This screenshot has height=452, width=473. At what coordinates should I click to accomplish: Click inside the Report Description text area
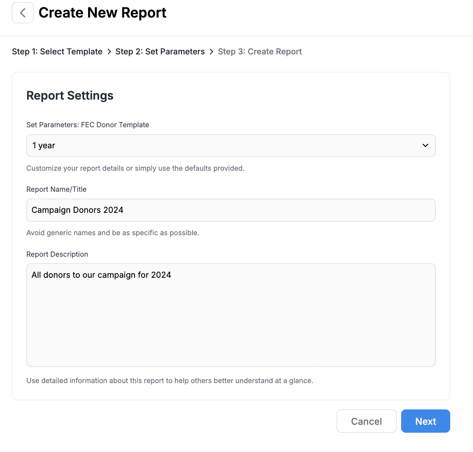click(x=231, y=315)
